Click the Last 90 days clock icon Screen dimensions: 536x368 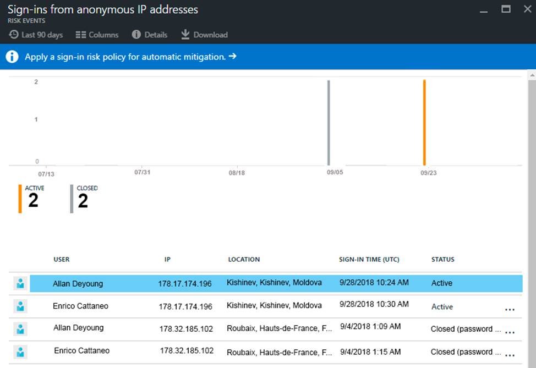13,35
